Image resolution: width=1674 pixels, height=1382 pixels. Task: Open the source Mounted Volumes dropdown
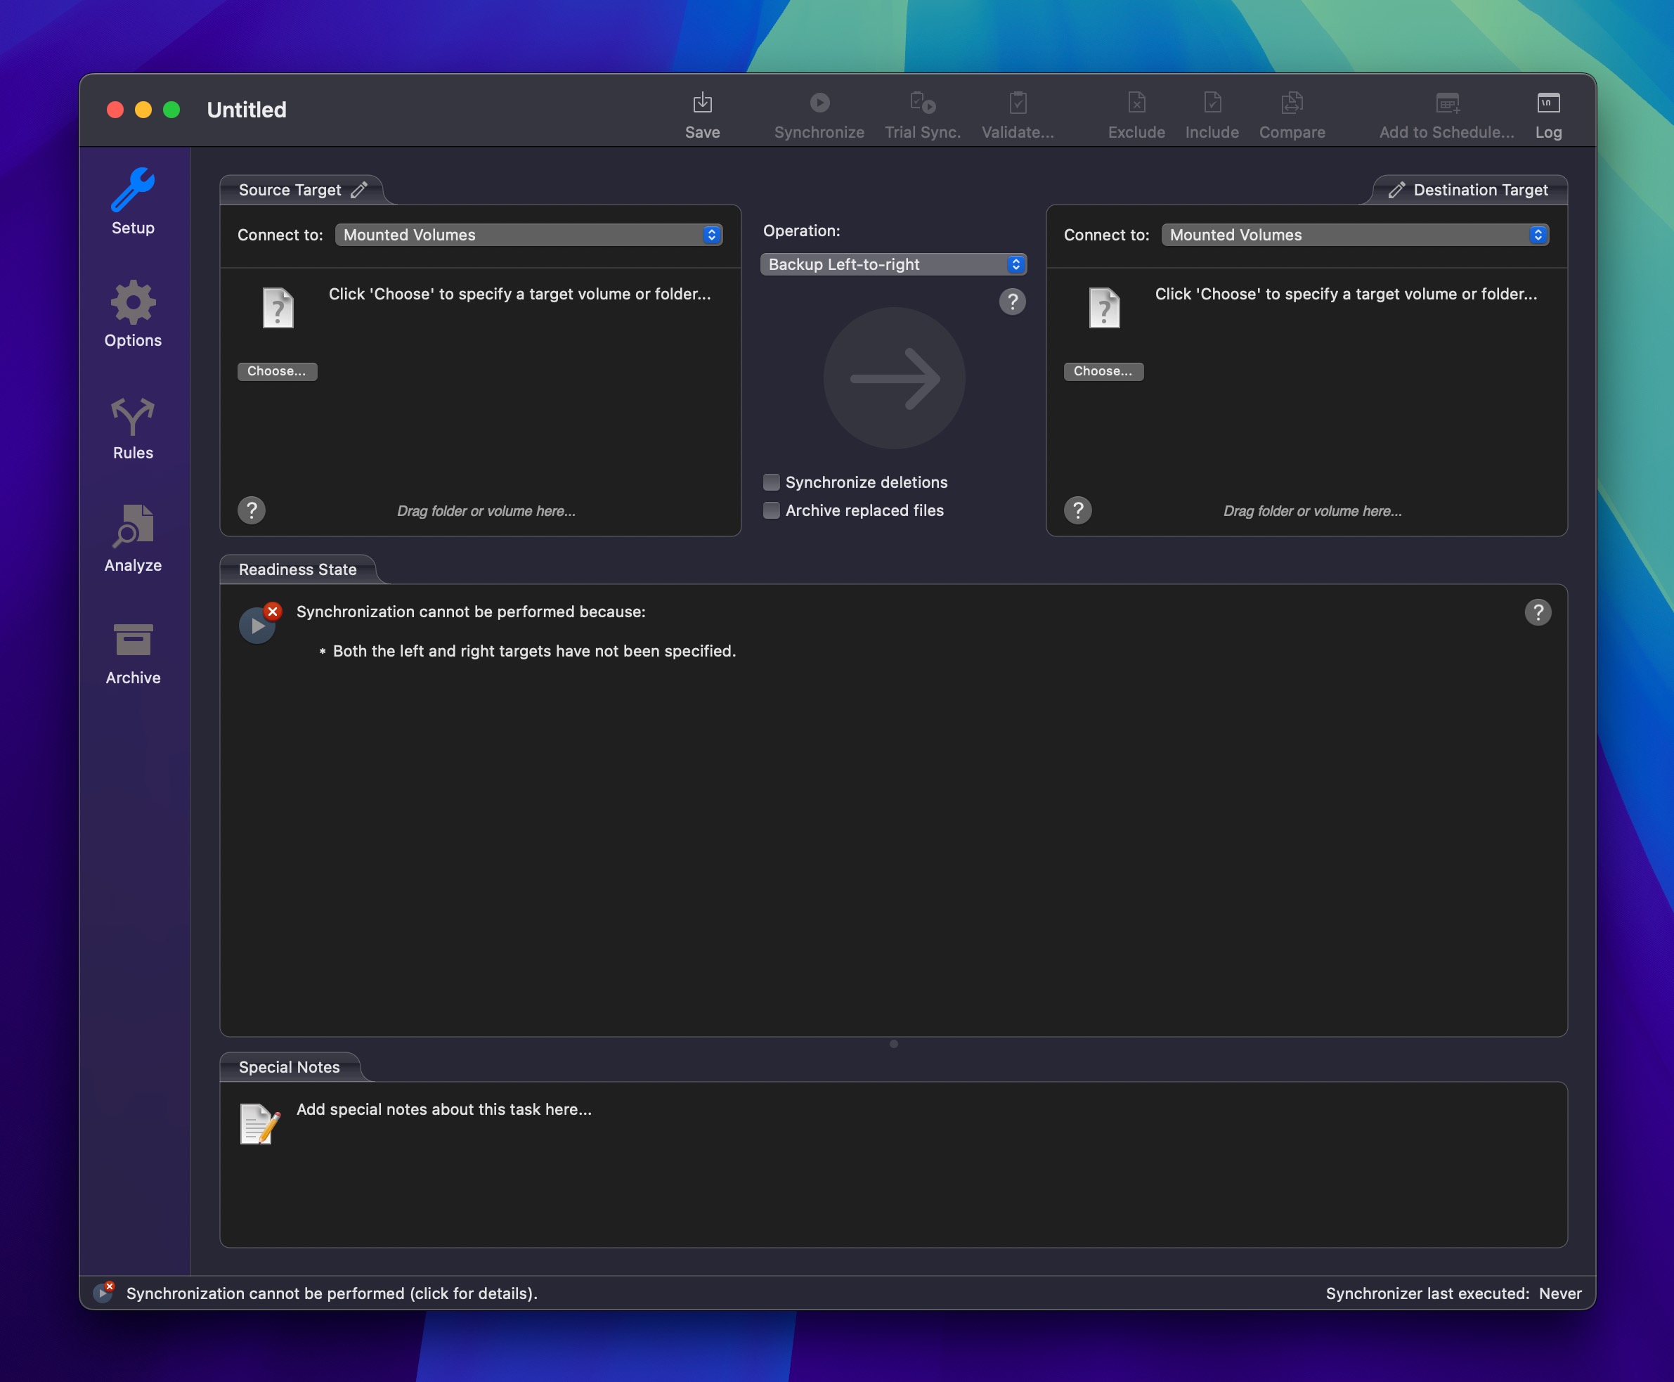point(528,235)
